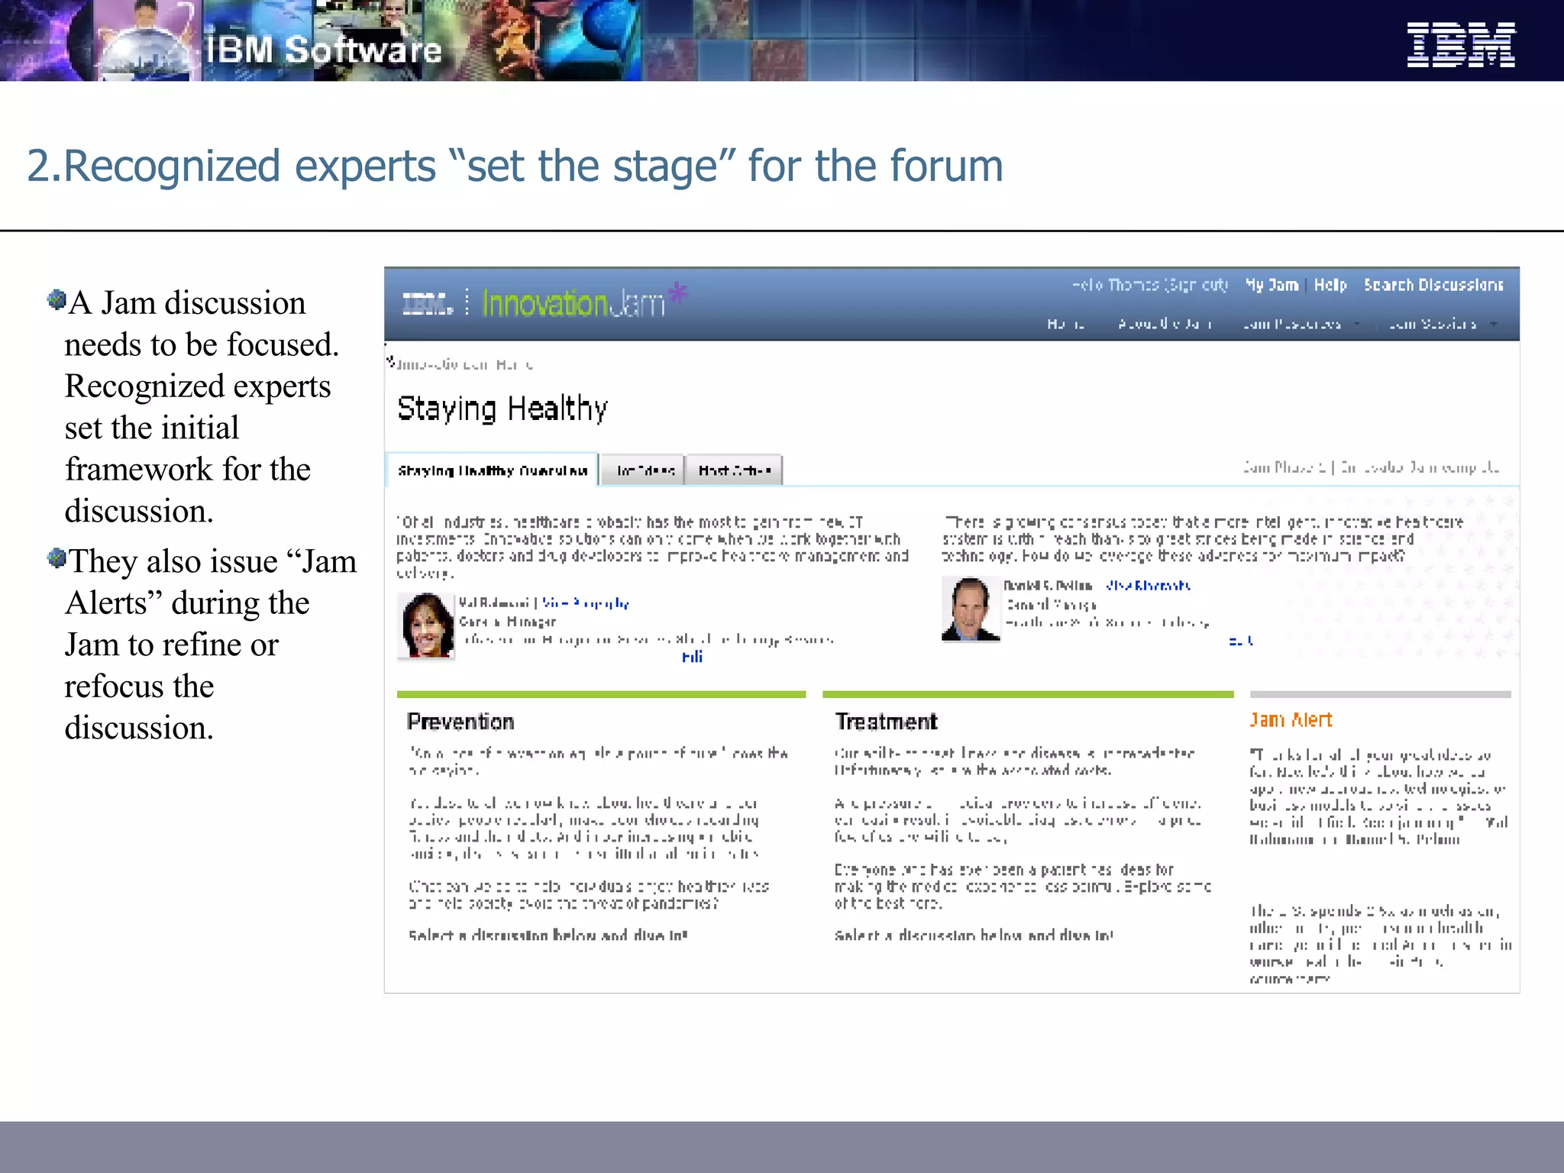The height and width of the screenshot is (1173, 1564).
Task: Click the female expert's profile photo
Action: pos(426,625)
